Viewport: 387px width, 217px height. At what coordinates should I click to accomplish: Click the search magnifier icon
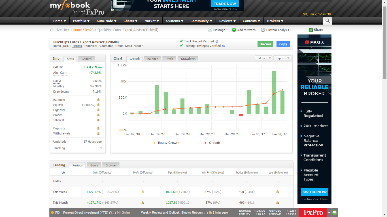(x=327, y=21)
